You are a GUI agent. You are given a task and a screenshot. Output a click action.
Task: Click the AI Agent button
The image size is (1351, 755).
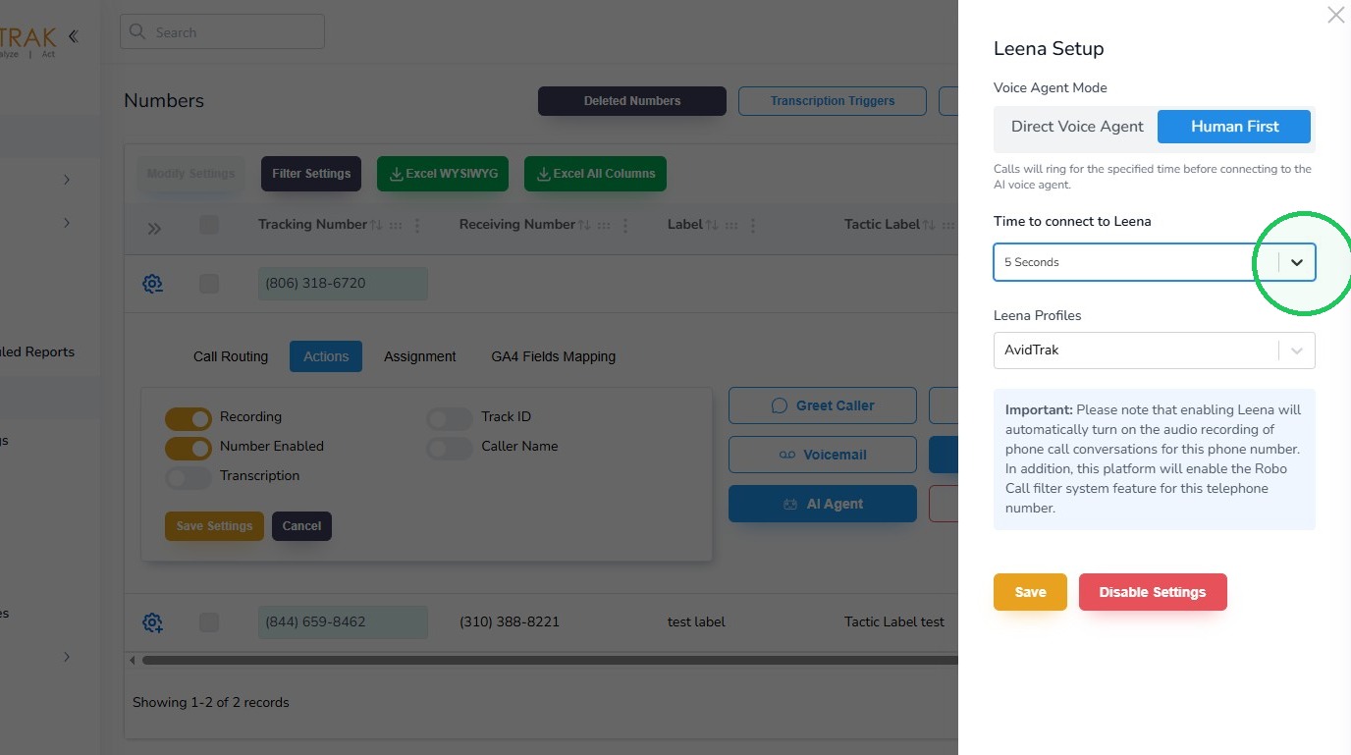(x=823, y=504)
